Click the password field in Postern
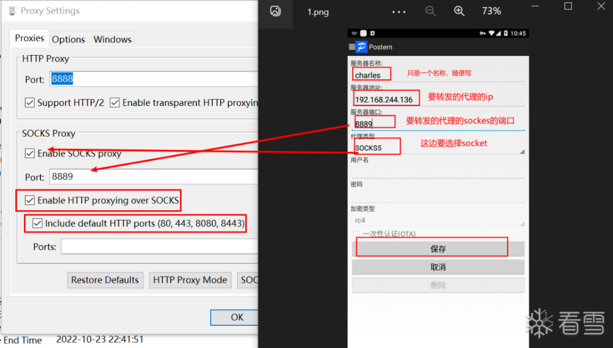Screen dimensions: 613x348 point(438,196)
